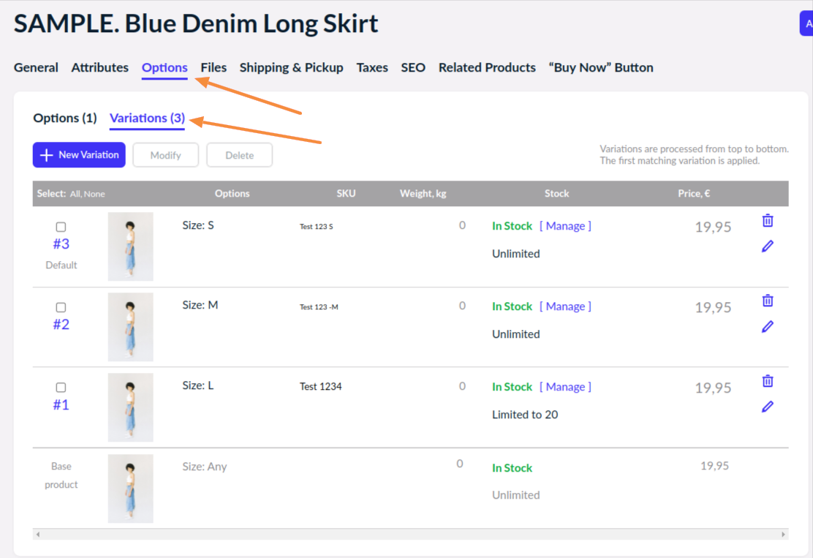Switch to the Attributes tab
Image resolution: width=813 pixels, height=558 pixels.
pyautogui.click(x=100, y=67)
